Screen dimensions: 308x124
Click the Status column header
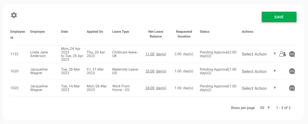coord(205,32)
